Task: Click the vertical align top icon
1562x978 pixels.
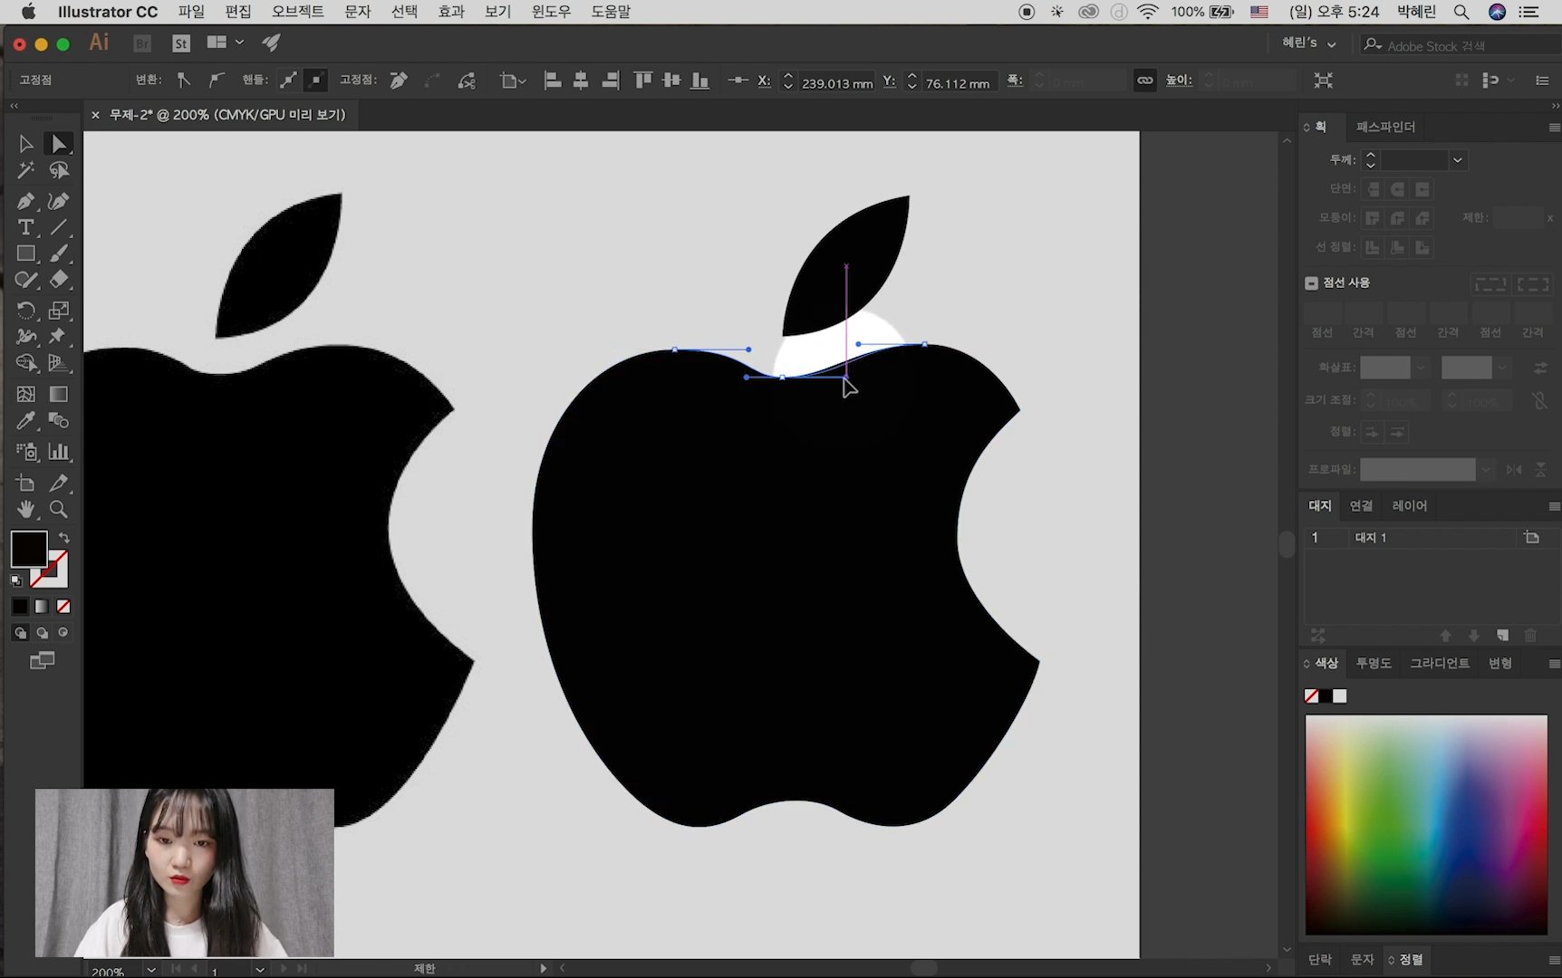Action: tap(643, 81)
